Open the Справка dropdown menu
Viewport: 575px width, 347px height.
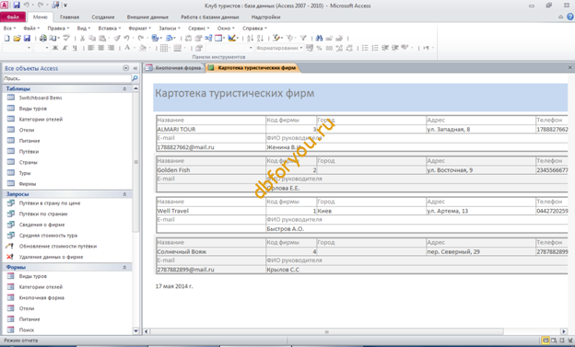pos(254,29)
